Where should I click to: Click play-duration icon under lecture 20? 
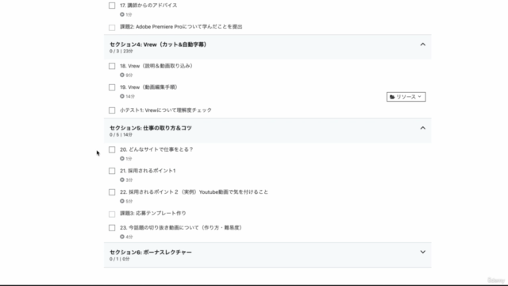(122, 159)
